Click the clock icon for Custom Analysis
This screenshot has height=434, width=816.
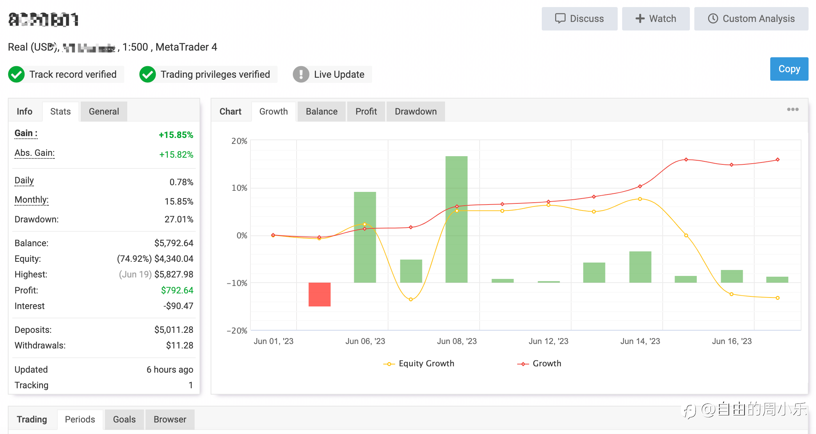tap(713, 19)
